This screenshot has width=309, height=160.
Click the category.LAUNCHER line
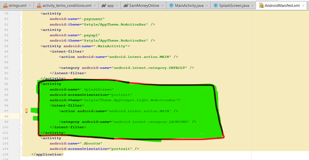pyautogui.click(x=128, y=122)
